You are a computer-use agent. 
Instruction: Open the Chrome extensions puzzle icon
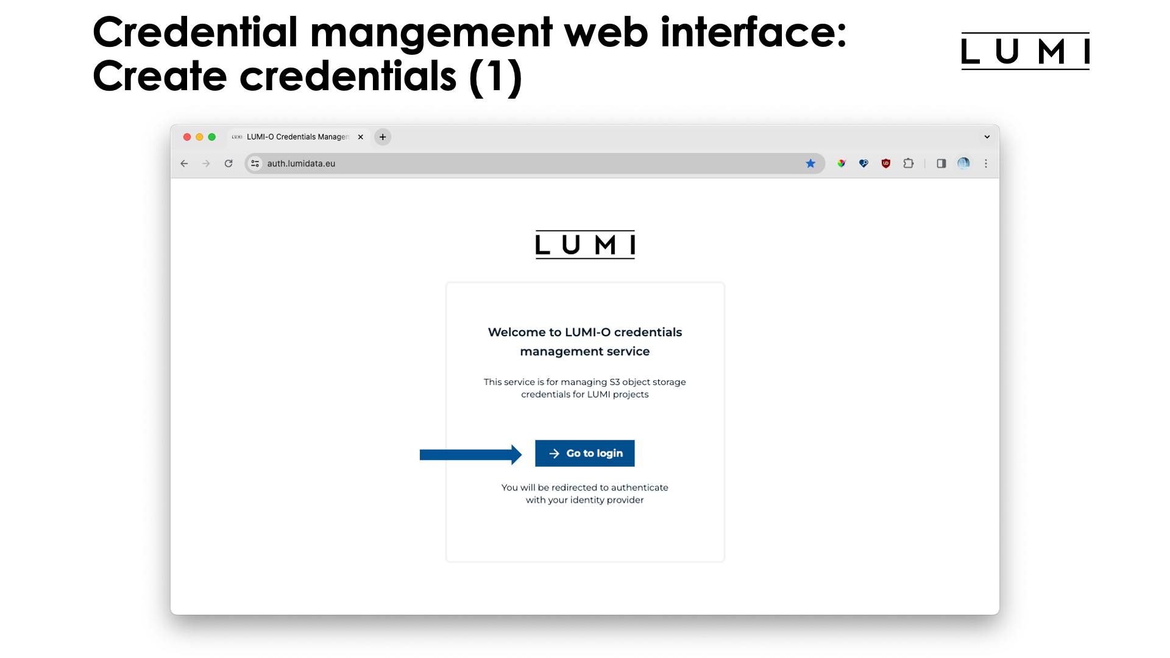click(x=908, y=163)
